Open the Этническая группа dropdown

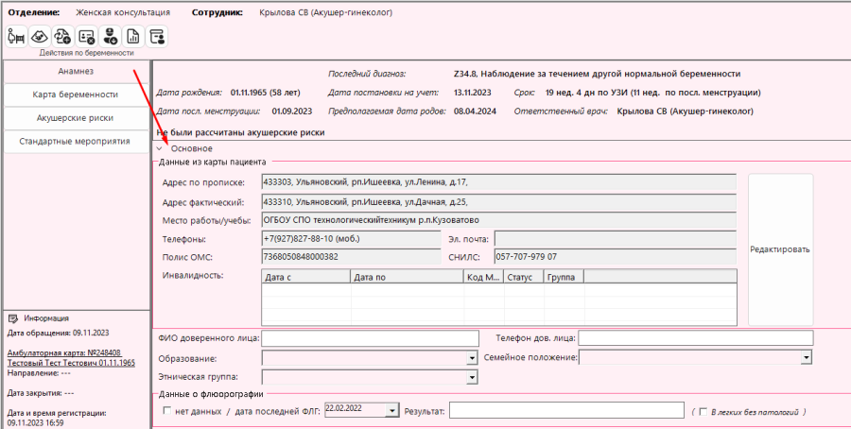(x=472, y=377)
